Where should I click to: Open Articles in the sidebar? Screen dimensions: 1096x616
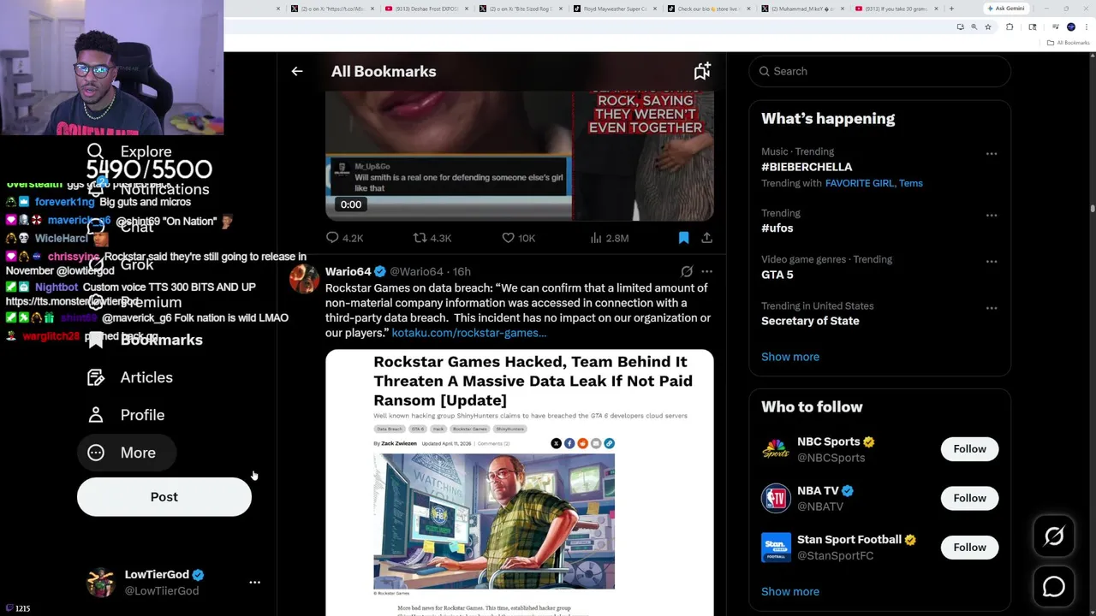[x=130, y=377]
